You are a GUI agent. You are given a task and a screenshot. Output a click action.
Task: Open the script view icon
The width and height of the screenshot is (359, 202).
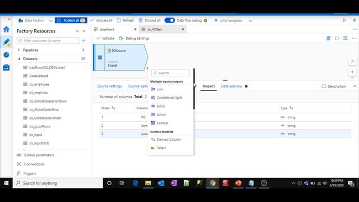pos(328,38)
